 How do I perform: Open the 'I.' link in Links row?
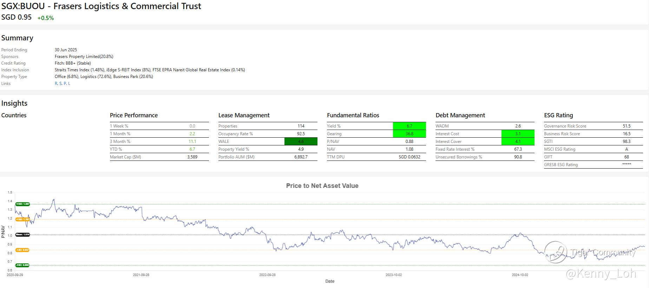[x=69, y=84]
